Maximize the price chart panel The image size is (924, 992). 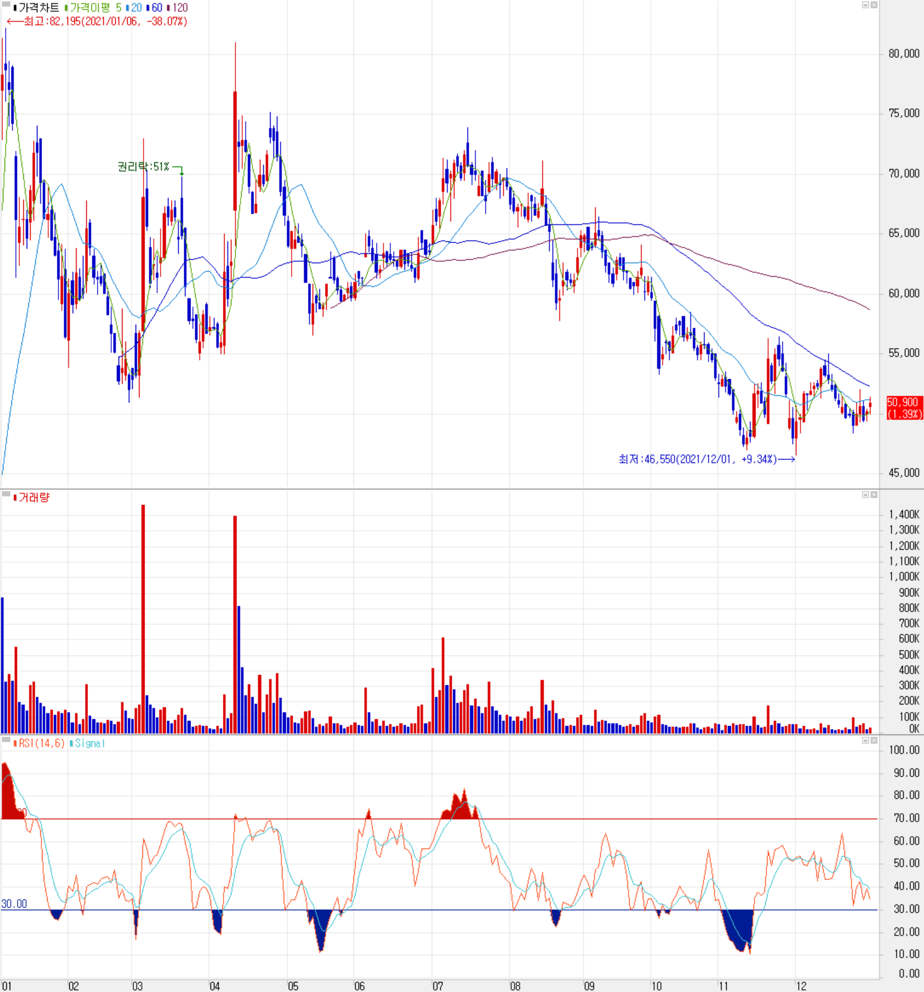(x=866, y=5)
